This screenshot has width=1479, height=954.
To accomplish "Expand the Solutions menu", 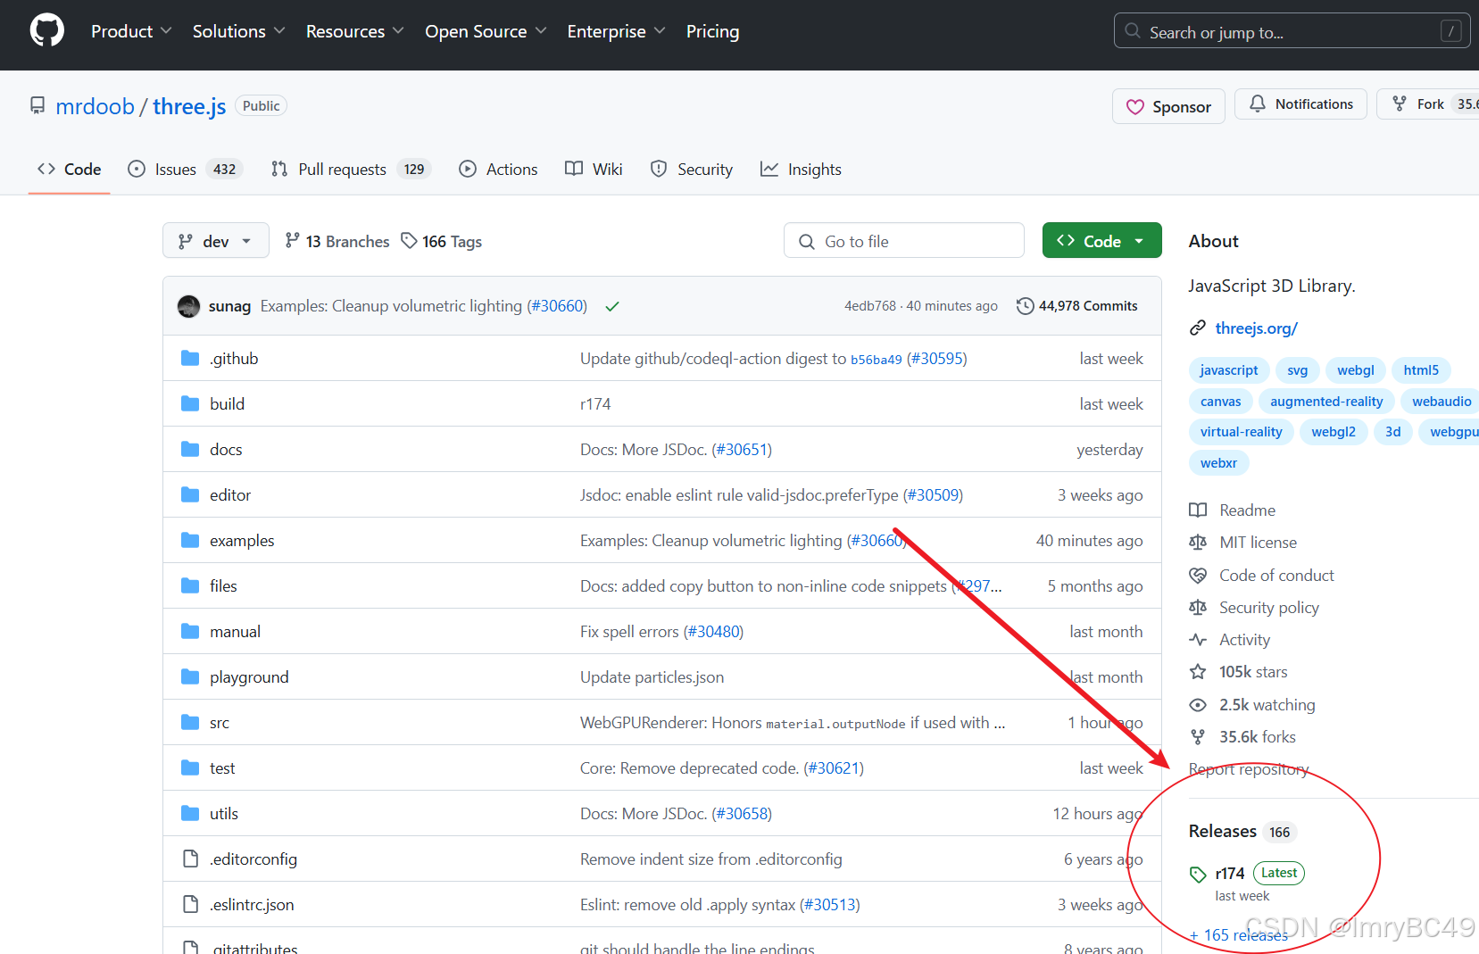I will 238,31.
